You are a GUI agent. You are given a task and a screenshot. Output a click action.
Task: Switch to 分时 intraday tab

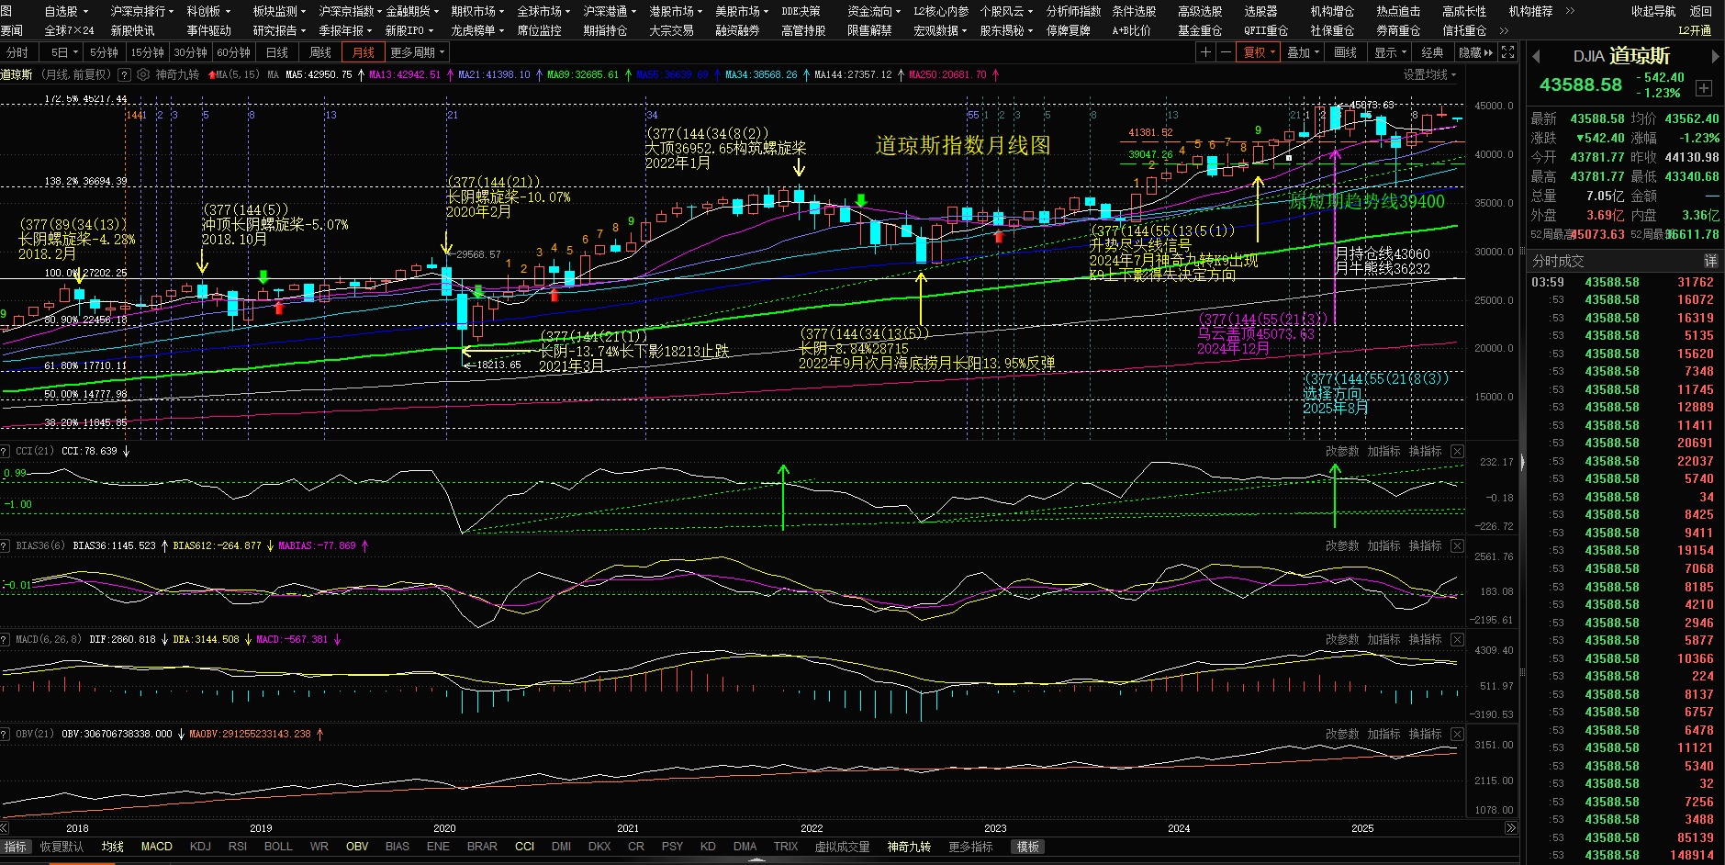click(x=17, y=52)
